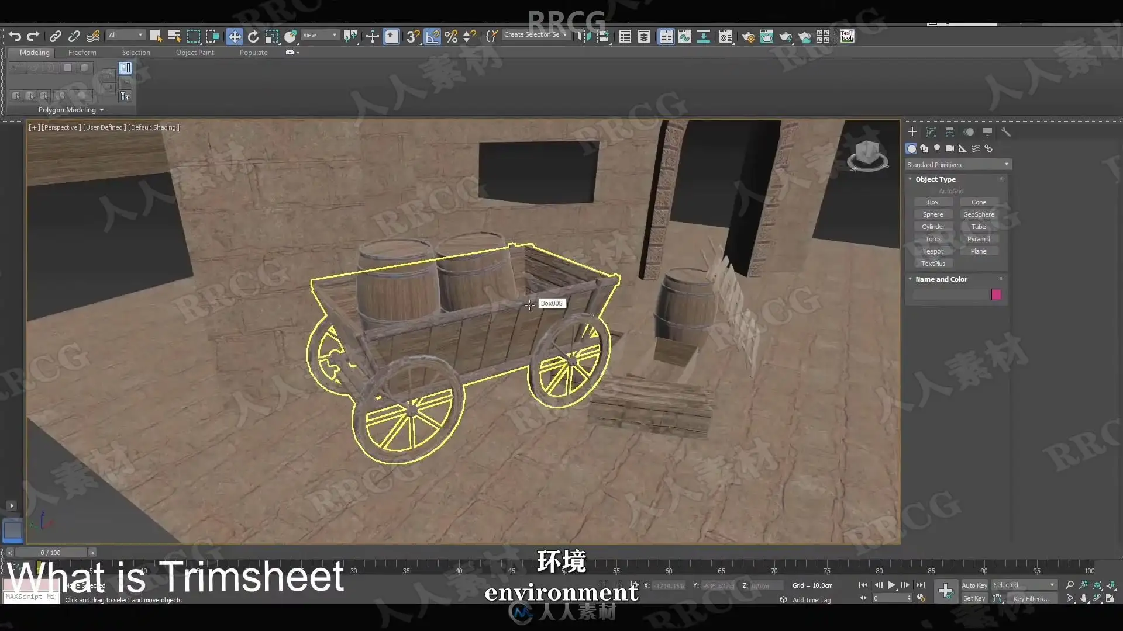Activate the Select and Rotate tool
The height and width of the screenshot is (631, 1123).
253,37
